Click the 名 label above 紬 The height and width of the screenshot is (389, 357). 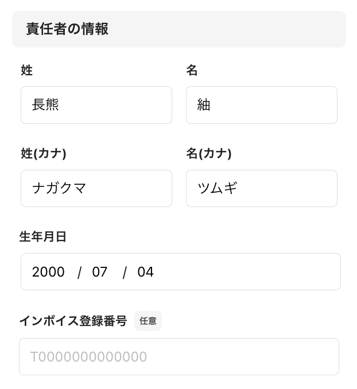click(x=192, y=70)
